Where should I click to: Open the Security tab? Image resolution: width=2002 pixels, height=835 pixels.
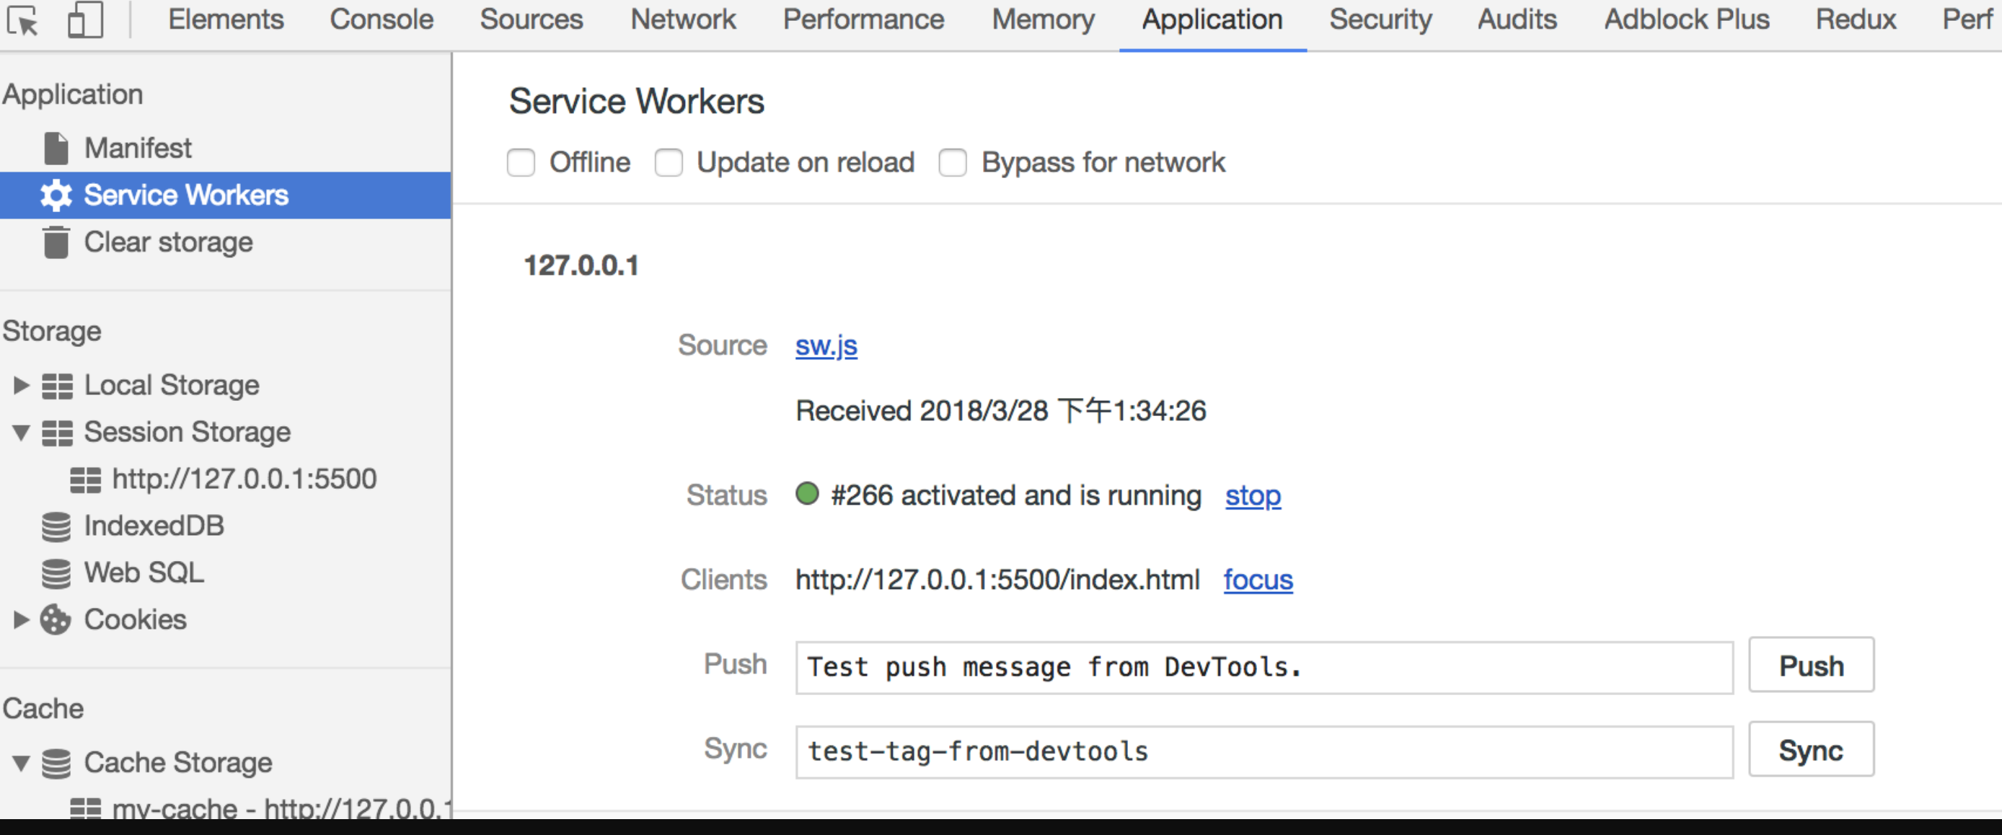pos(1380,19)
